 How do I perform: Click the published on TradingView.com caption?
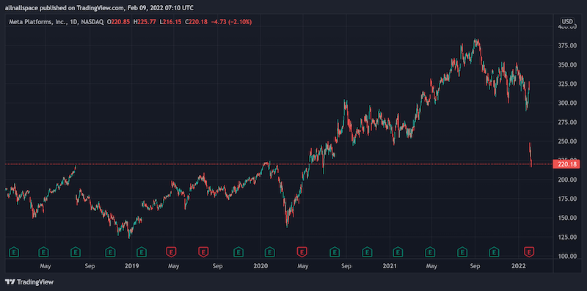click(x=99, y=7)
